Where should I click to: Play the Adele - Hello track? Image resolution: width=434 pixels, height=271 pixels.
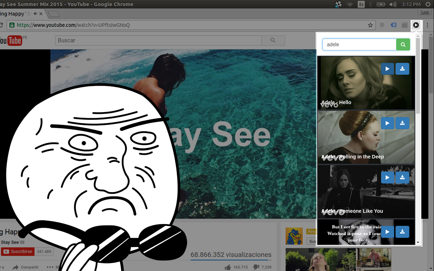tap(387, 68)
